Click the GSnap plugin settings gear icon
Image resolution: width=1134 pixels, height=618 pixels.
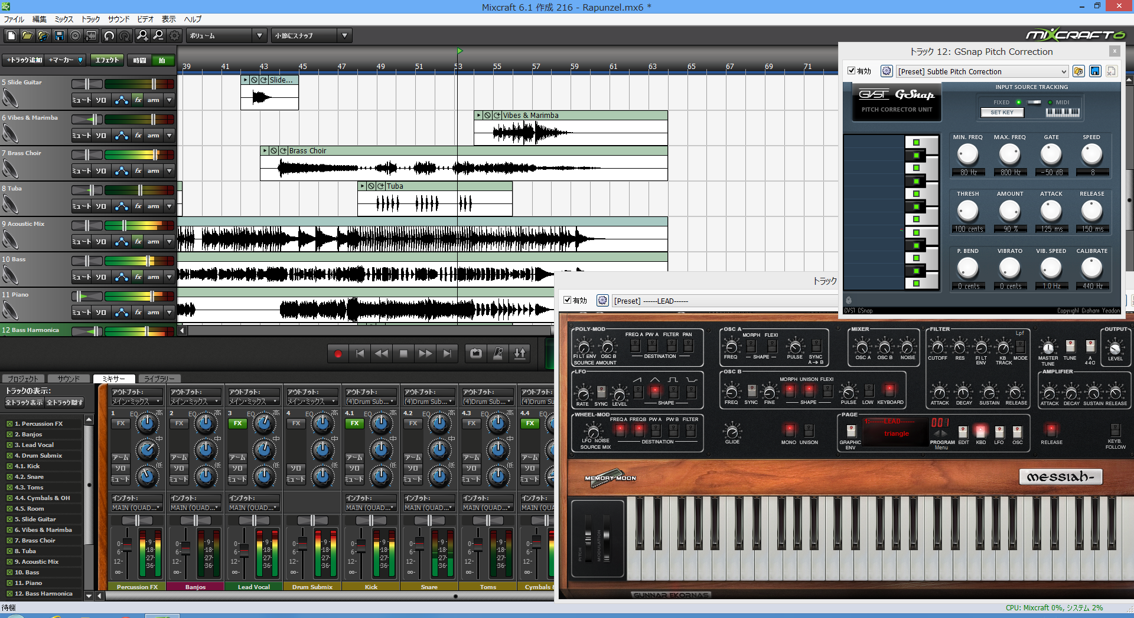887,71
